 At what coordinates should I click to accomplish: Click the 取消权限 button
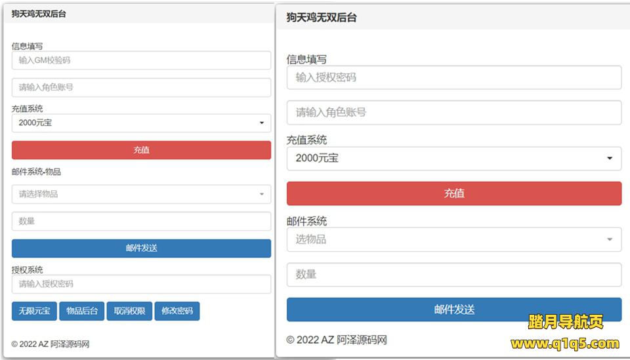click(x=129, y=311)
